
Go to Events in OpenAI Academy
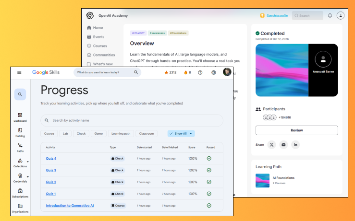coord(96,36)
